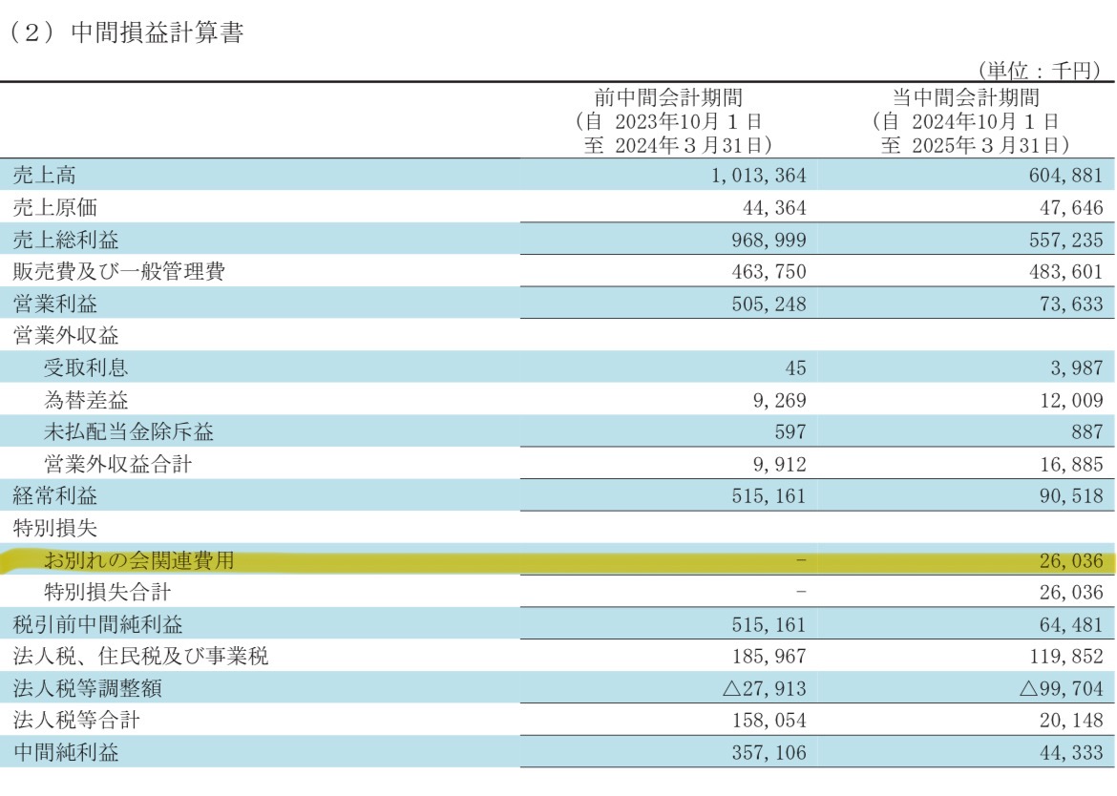Click the value 119,852
The image size is (1117, 796).
(x=1065, y=657)
